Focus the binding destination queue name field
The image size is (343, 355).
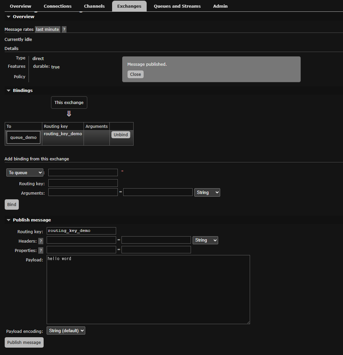(83, 172)
